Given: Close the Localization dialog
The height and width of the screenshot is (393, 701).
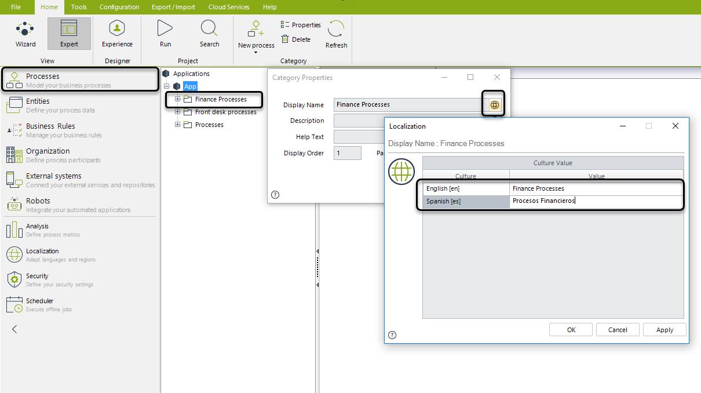Looking at the screenshot, I should pos(675,126).
